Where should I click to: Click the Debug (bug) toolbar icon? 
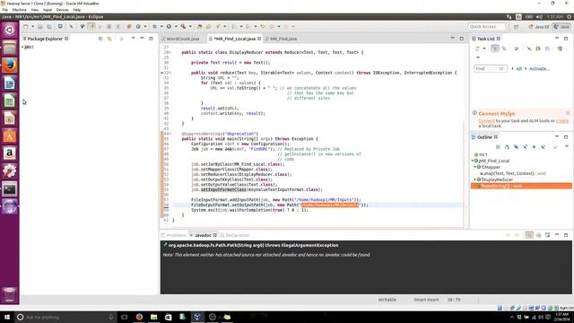tap(154, 26)
